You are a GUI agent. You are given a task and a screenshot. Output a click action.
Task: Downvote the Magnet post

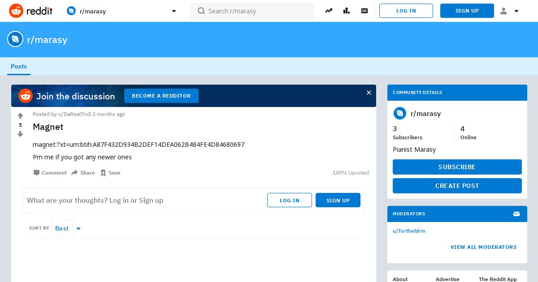click(20, 134)
